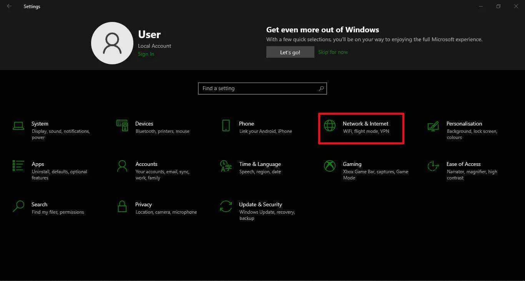Click 'Bluetooth, printers, mouse' description

(x=163, y=131)
